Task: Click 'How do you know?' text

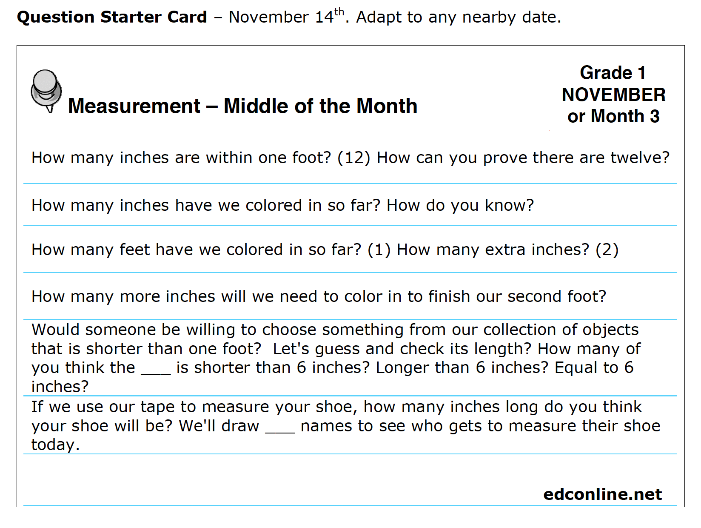Action: pos(460,205)
